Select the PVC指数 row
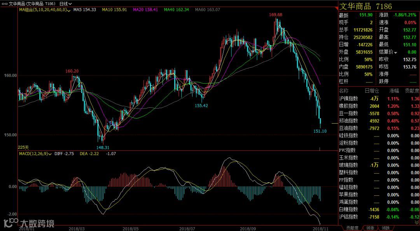Screen dimensions: 420x231 tap(379, 150)
